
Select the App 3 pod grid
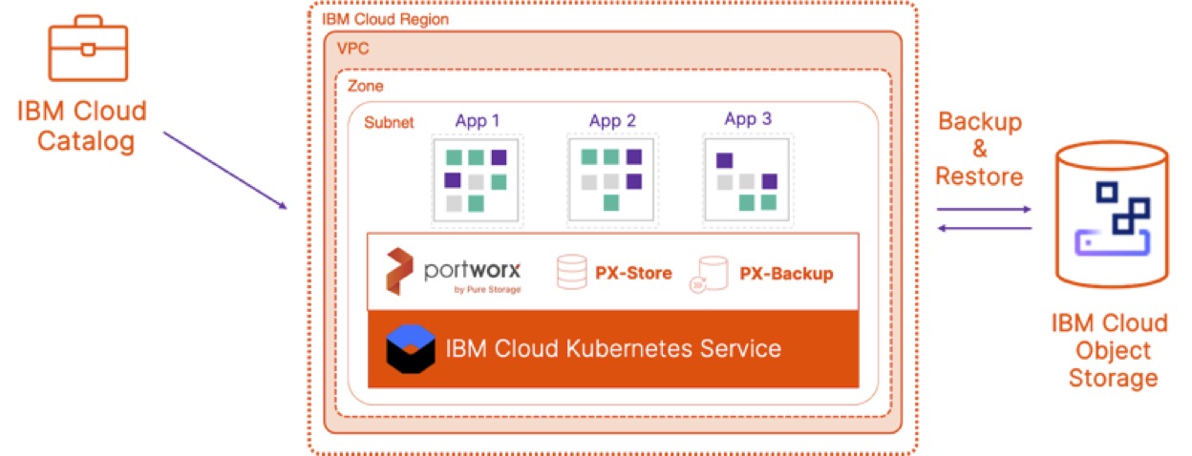tap(747, 179)
